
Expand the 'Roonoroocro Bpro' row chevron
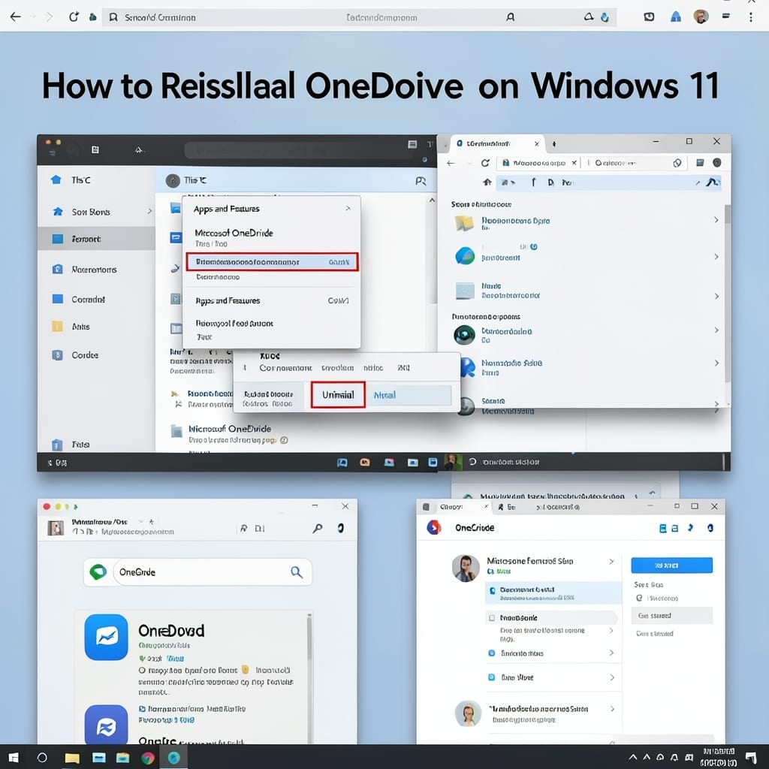[716, 220]
